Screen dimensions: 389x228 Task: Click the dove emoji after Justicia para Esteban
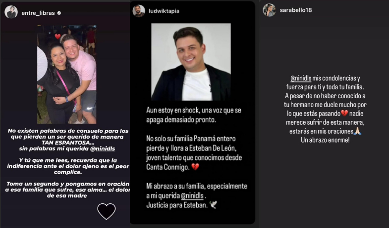click(213, 205)
